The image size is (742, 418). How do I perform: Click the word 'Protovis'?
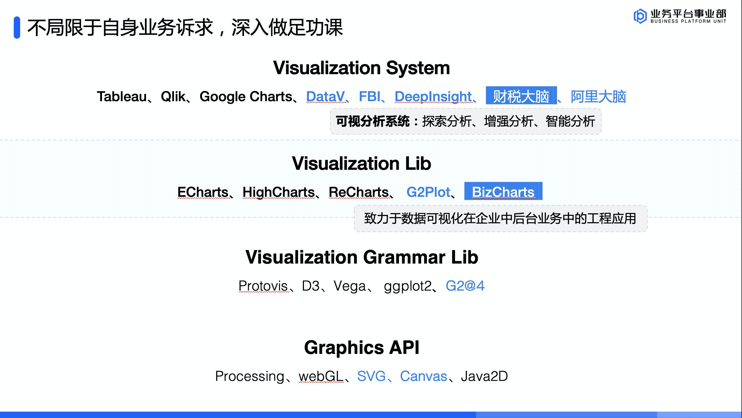pos(263,286)
